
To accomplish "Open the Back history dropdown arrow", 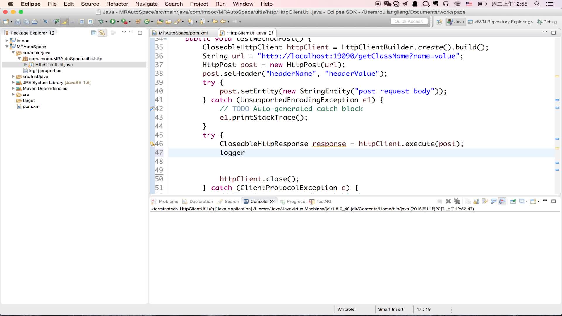I will (229, 22).
